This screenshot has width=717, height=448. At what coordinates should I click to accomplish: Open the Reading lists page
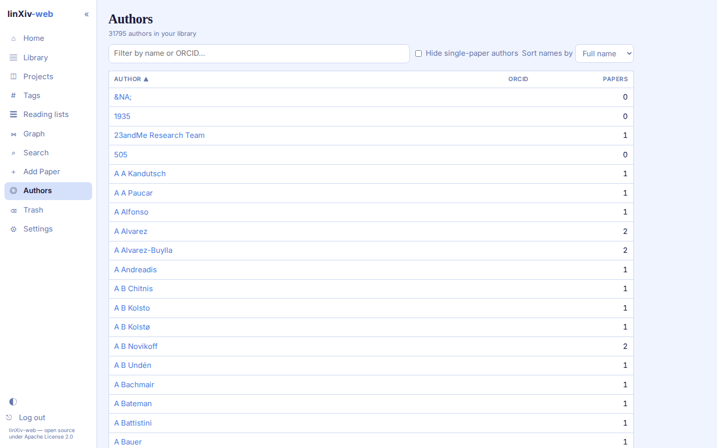pyautogui.click(x=48, y=114)
